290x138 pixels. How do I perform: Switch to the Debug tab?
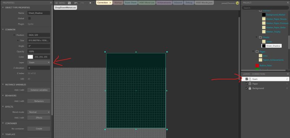point(189,3)
